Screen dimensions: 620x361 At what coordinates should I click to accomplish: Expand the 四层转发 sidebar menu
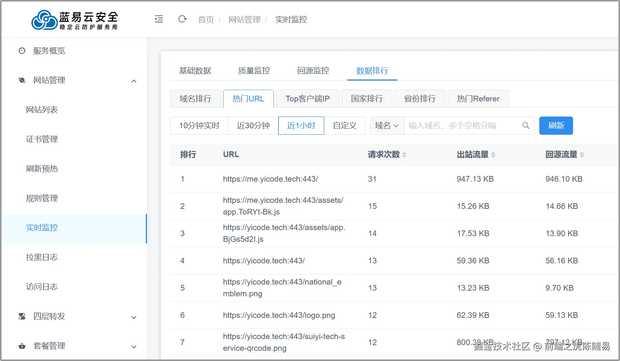pos(134,317)
